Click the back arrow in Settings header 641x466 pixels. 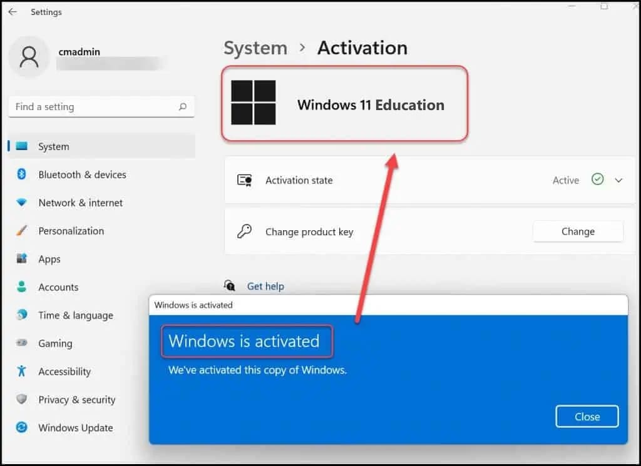[x=13, y=12]
